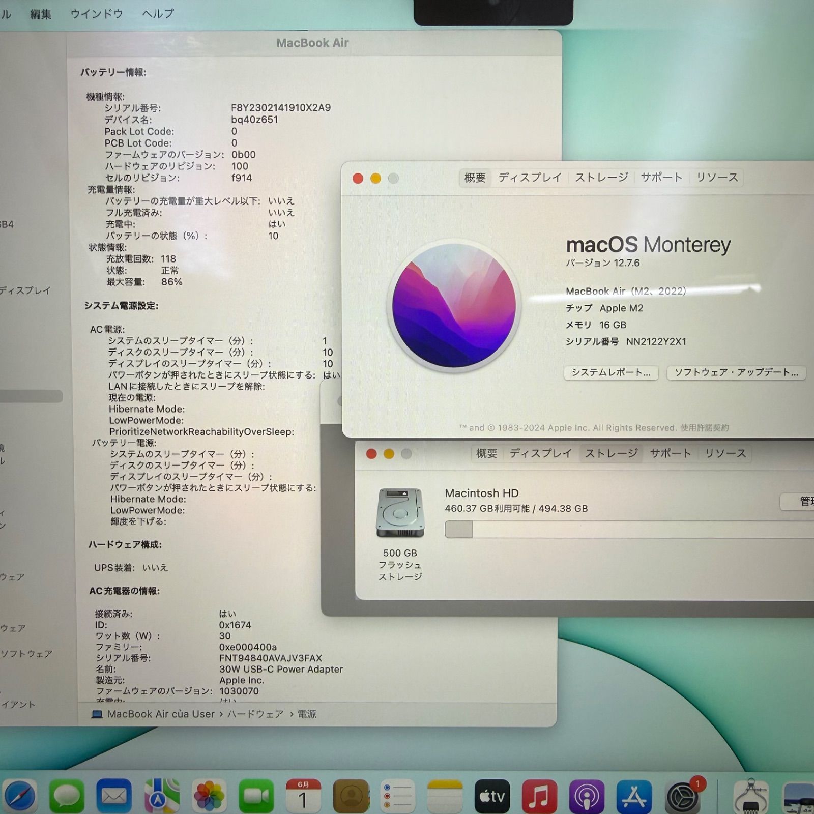Close the Macintosh HD storage window
814x814 pixels.
click(x=371, y=454)
